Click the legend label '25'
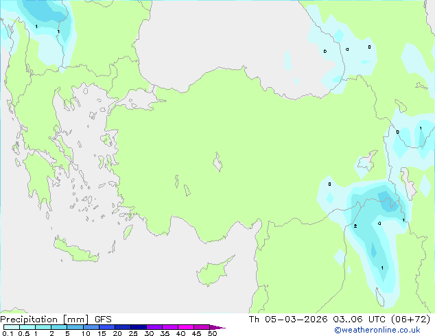The image size is (435, 336). click(x=133, y=333)
